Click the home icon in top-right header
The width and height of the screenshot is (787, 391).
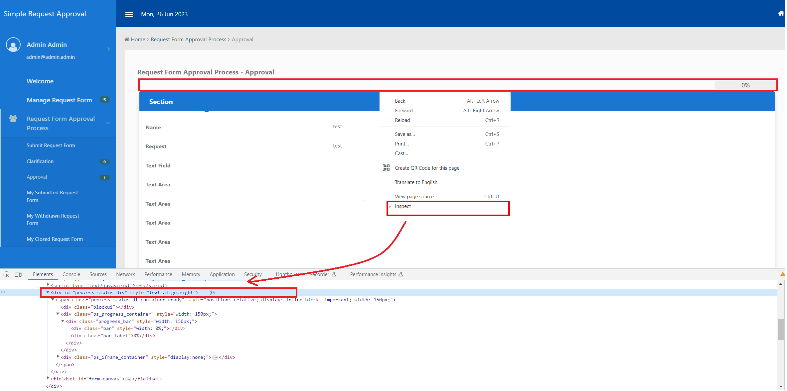(x=781, y=13)
